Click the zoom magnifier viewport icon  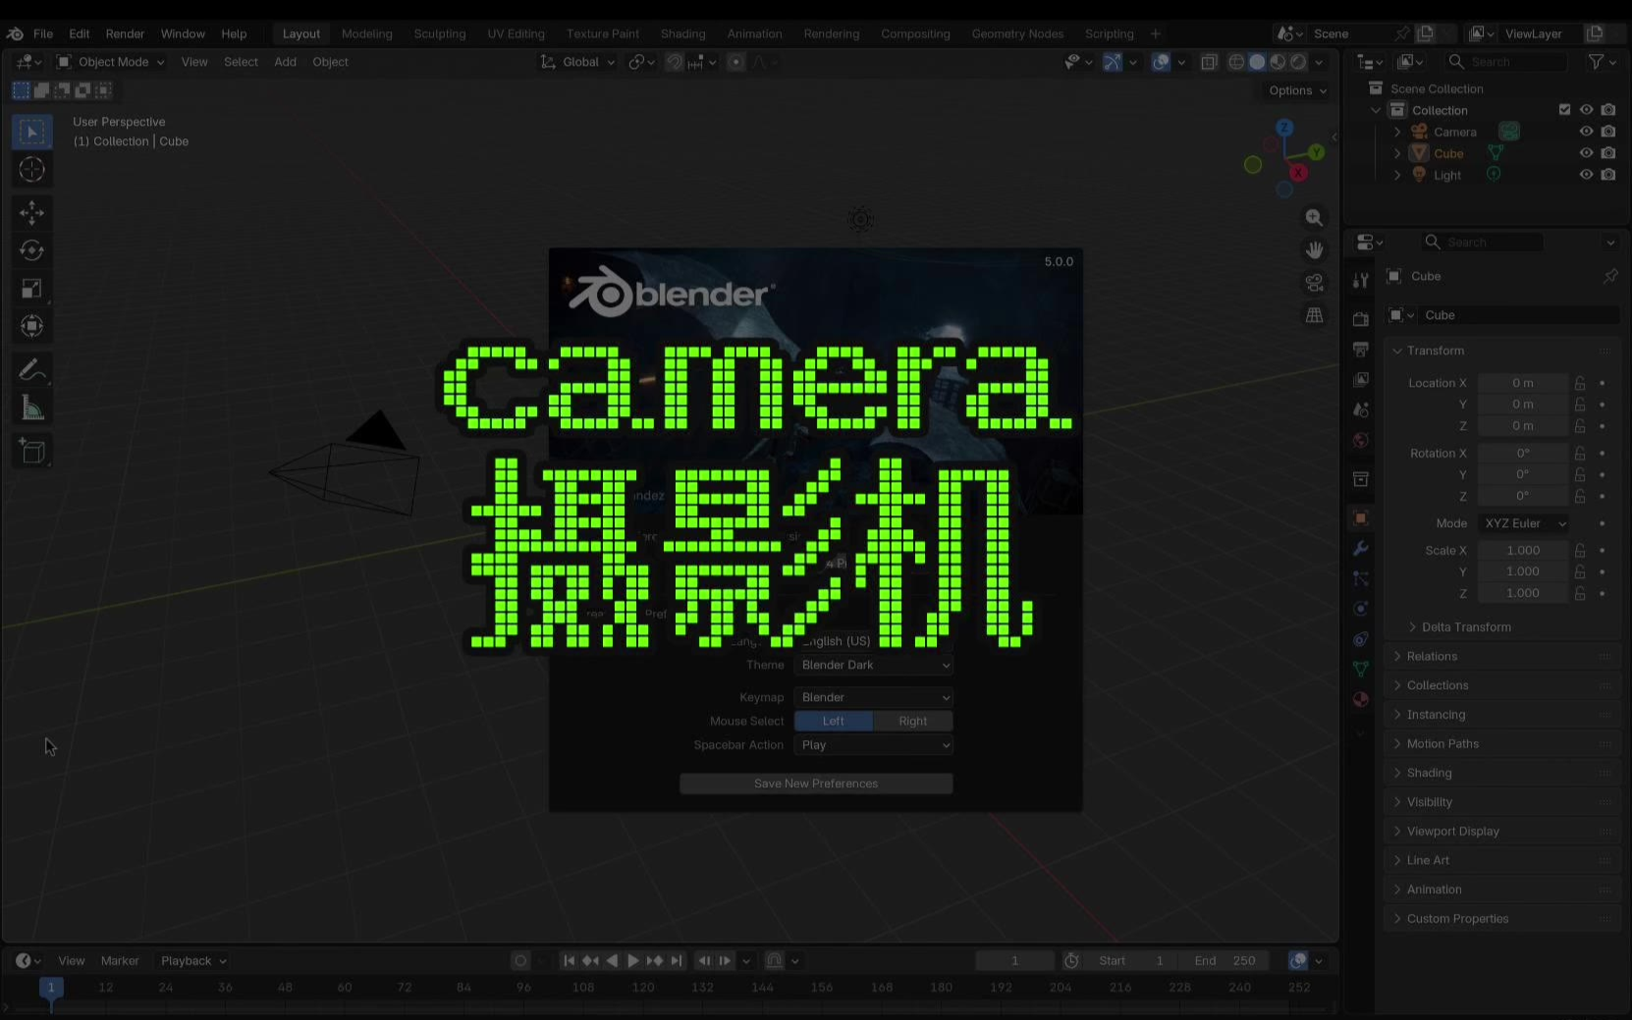point(1314,218)
